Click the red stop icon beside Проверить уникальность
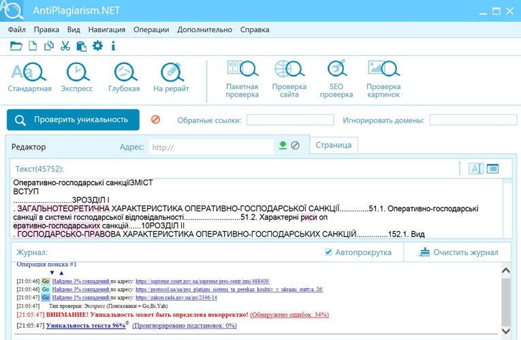521x340 pixels. 155,120
